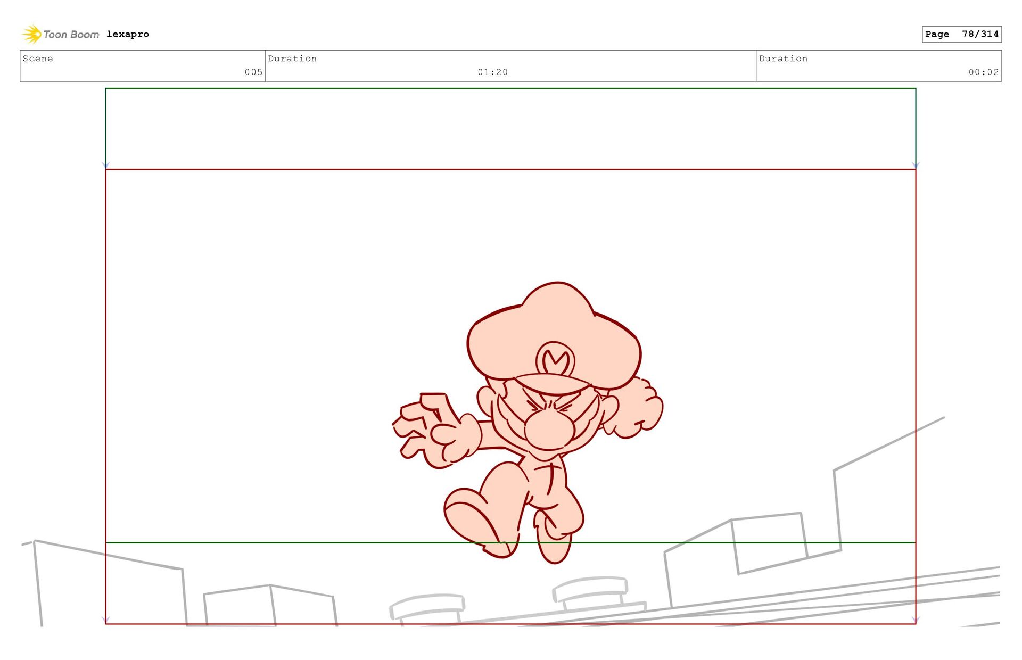Select duration value '00:02'
Screen dimensions: 1022x660
click(984, 72)
